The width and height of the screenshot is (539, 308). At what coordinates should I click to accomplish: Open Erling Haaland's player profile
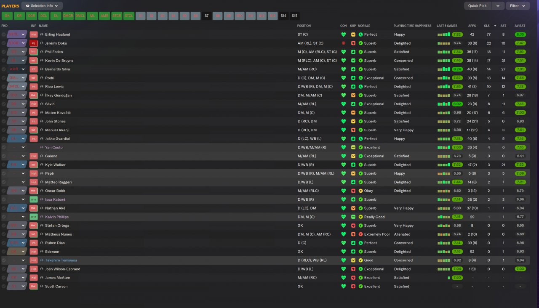point(58,35)
